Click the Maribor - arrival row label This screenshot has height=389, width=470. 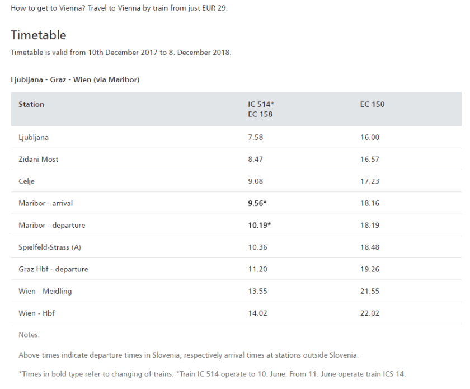point(46,203)
